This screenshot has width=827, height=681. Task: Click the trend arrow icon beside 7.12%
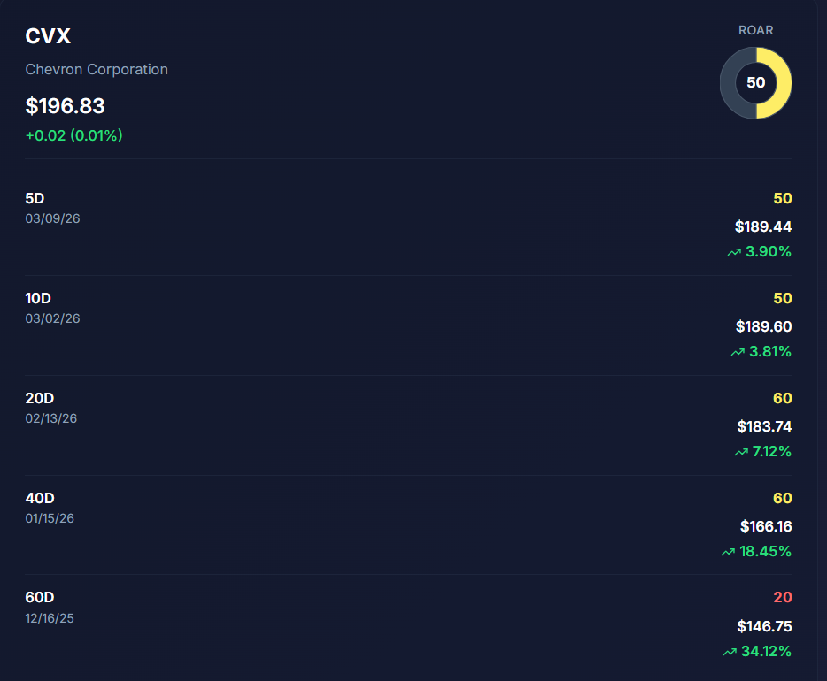741,452
